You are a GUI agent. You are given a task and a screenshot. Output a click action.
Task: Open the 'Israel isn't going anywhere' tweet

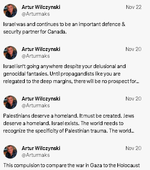pyautogui.click(x=71, y=74)
